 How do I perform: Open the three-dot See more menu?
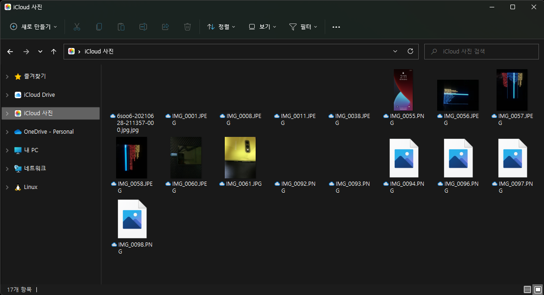pyautogui.click(x=336, y=27)
